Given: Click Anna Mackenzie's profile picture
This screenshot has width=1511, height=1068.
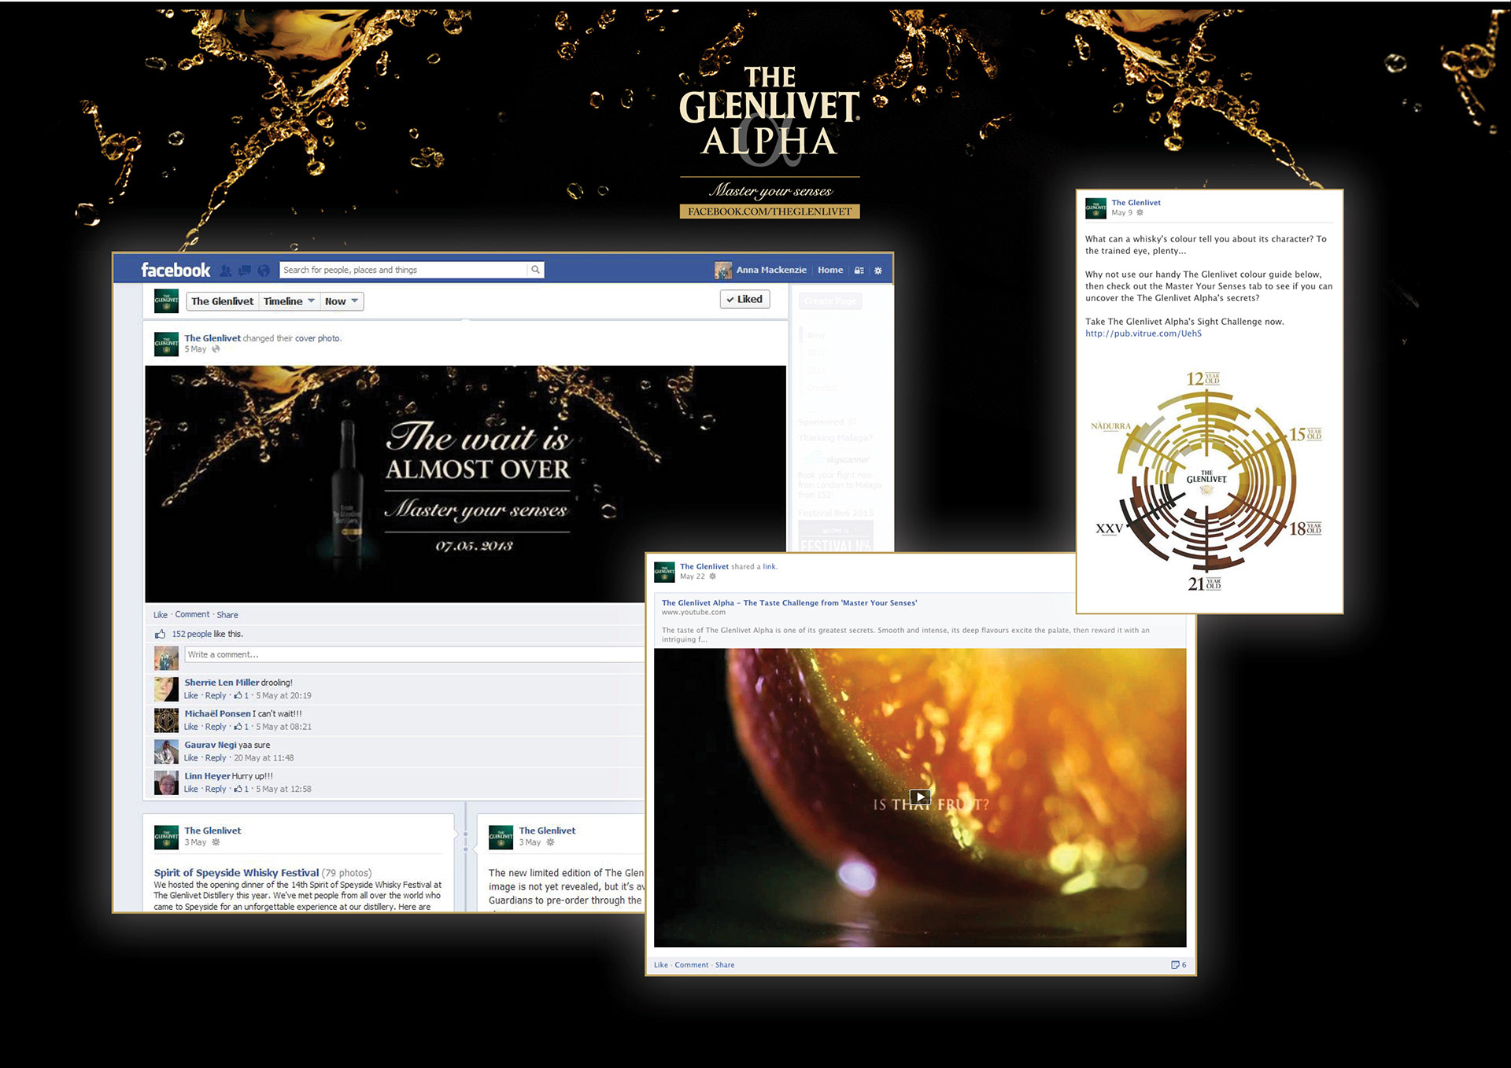Looking at the screenshot, I should (x=722, y=270).
